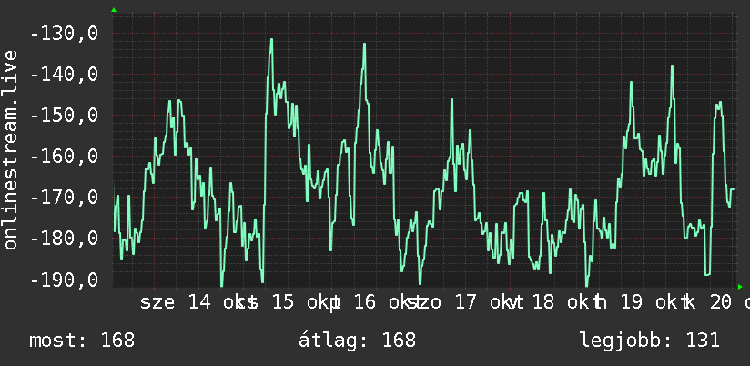Click the -180,0 axis label
Image resolution: width=750 pixels, height=366 pixels.
pyautogui.click(x=64, y=239)
